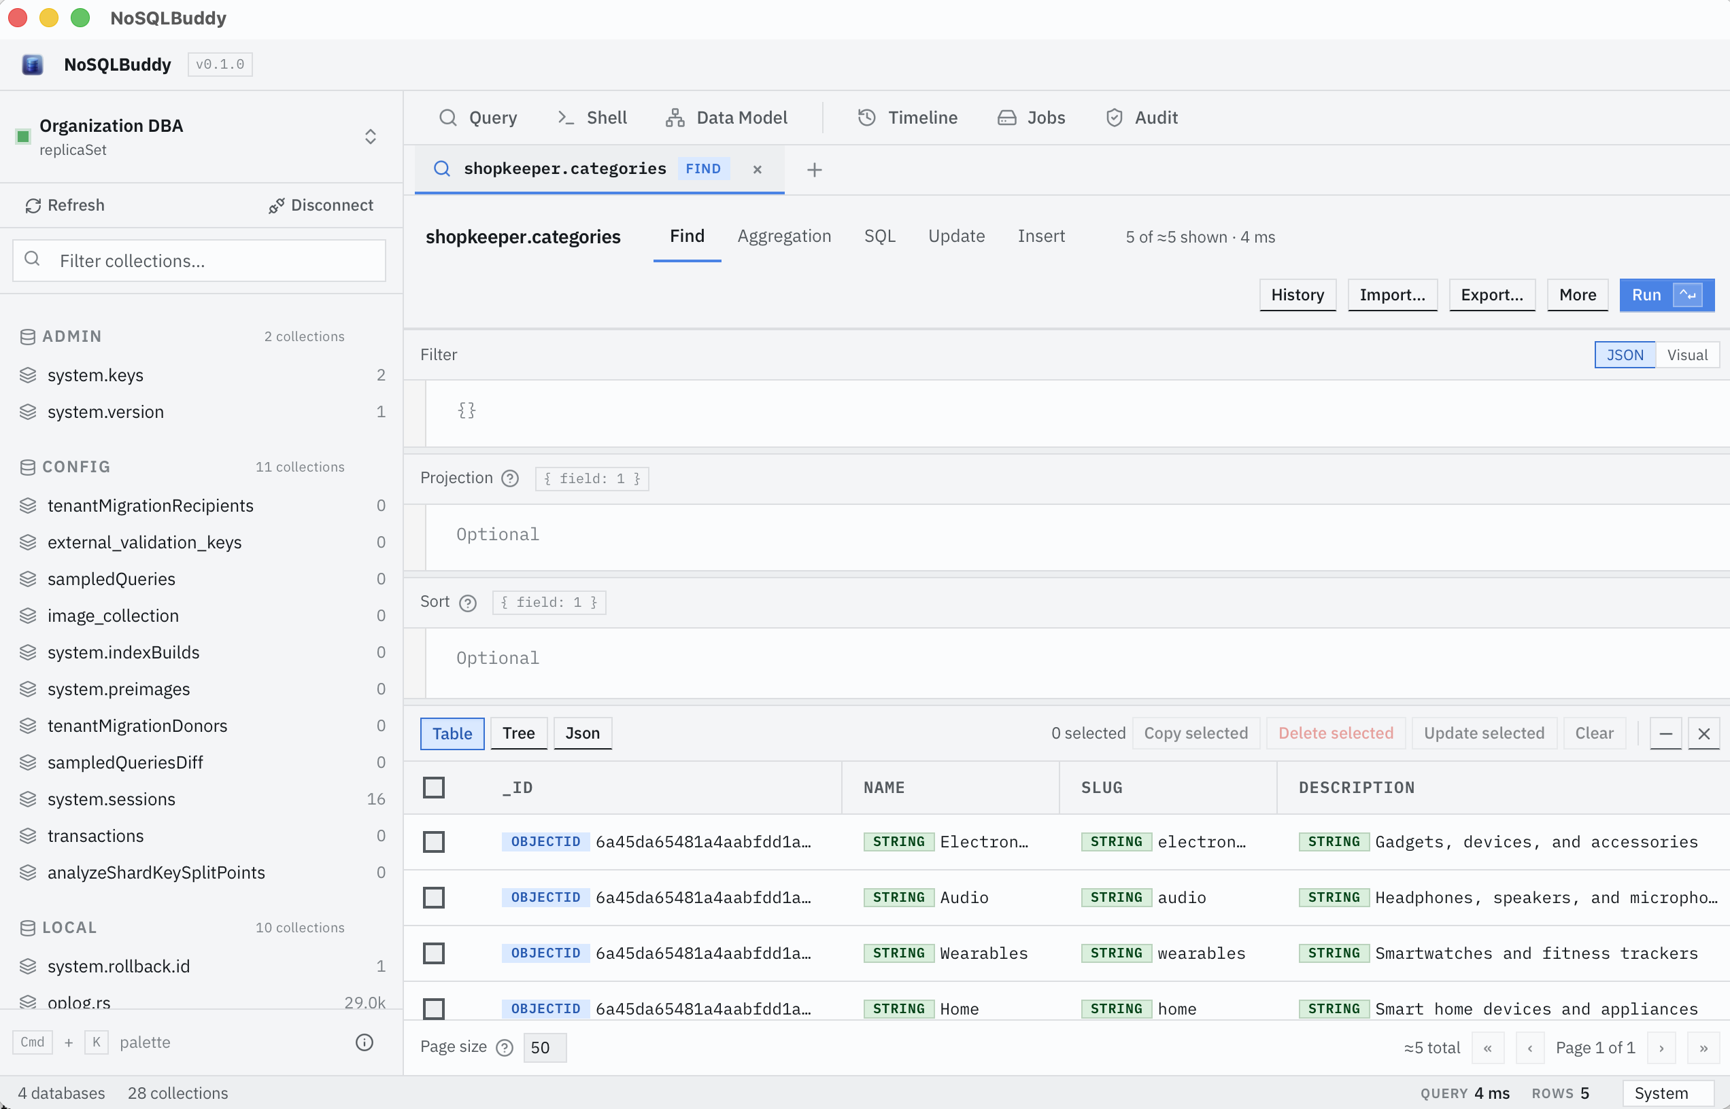Click the system.preimages collection icon

point(28,689)
